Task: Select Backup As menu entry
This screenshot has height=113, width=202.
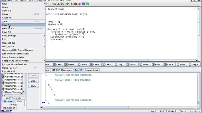Action: click(x=23, y=28)
